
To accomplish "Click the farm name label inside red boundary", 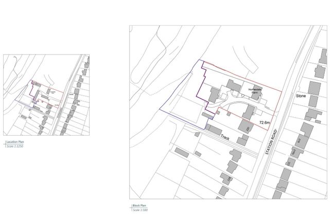I will pyautogui.click(x=255, y=91).
